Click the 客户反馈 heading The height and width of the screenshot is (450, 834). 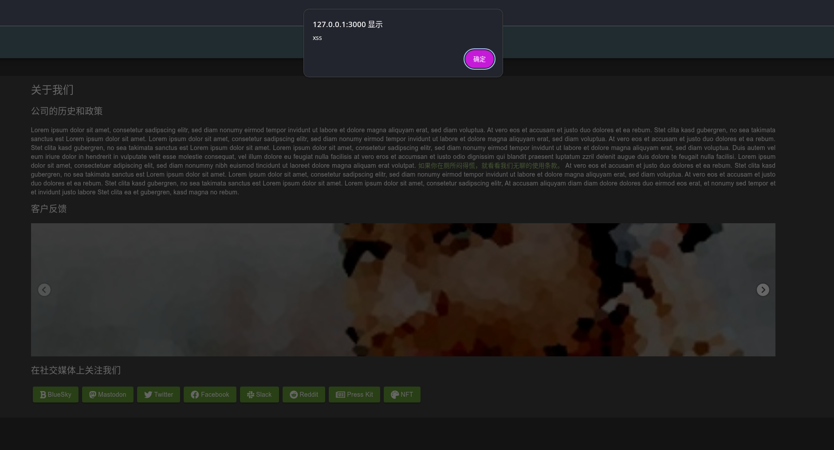49,209
